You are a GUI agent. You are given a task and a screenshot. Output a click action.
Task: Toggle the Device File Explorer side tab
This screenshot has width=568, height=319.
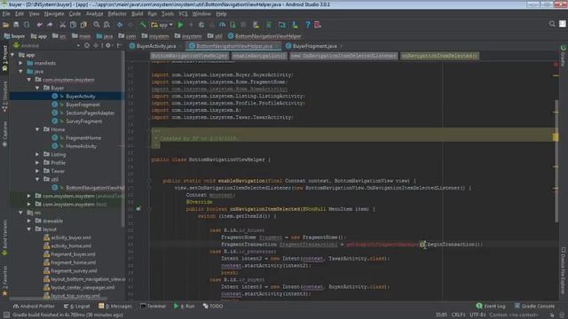564,270
